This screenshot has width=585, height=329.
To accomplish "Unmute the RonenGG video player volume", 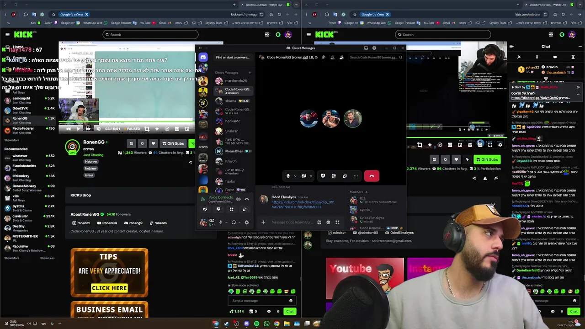I will 98,129.
